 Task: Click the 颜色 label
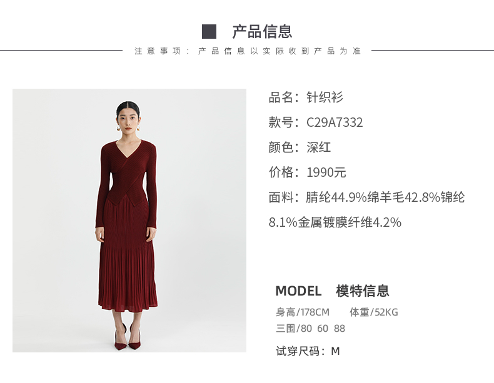[x=281, y=147]
